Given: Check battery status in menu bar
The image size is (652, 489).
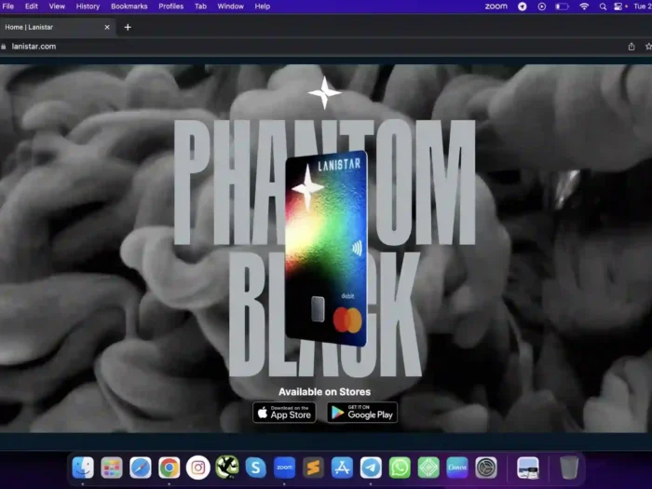Looking at the screenshot, I should pos(563,7).
